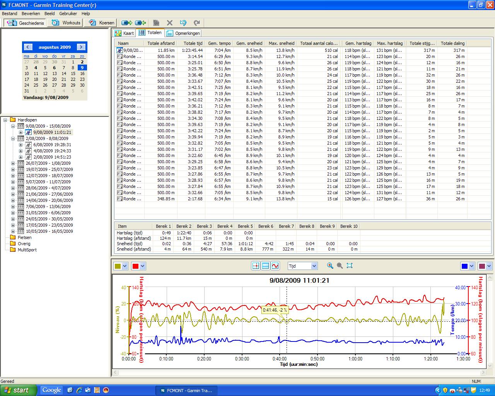
Task: Go to next month in calendar
Action: 81,47
